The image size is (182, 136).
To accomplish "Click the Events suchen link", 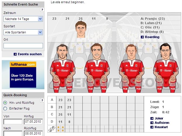I will [29, 54].
